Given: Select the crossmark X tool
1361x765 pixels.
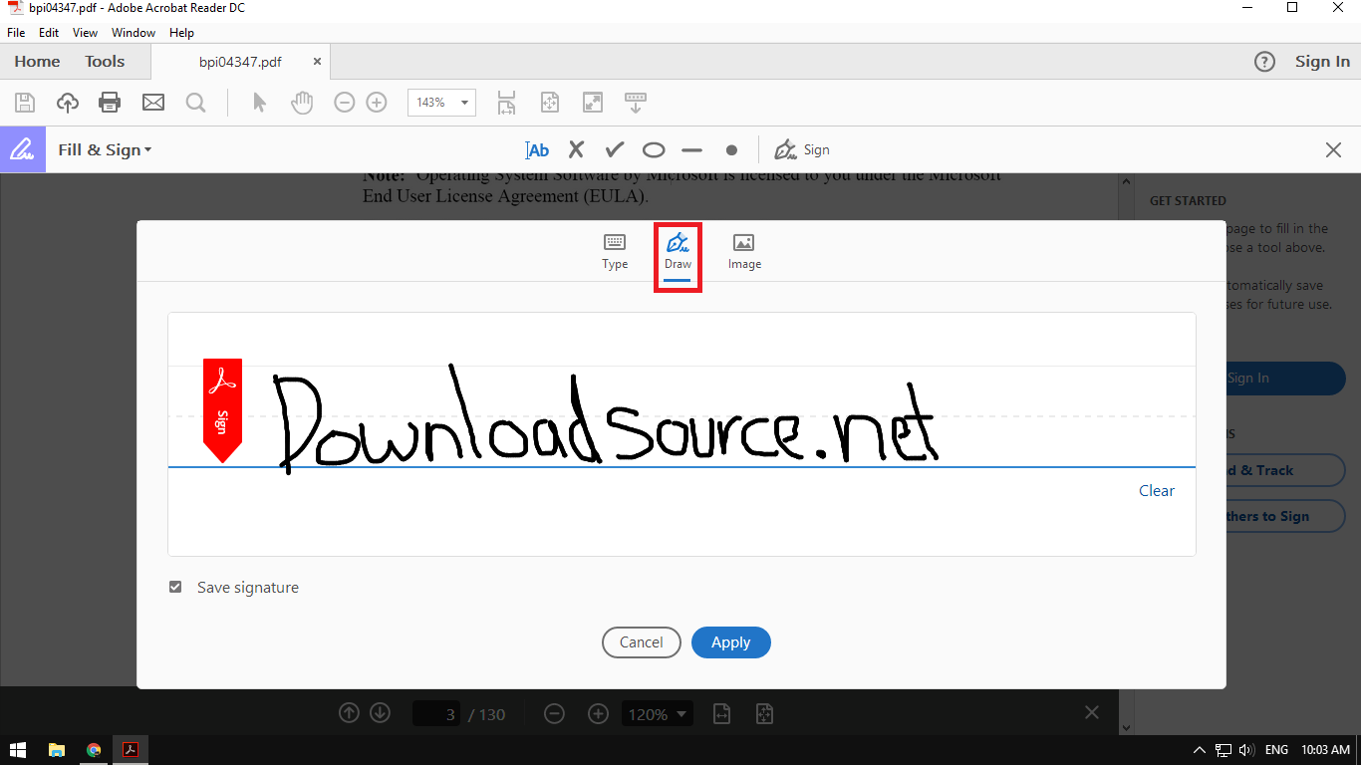Looking at the screenshot, I should (576, 150).
